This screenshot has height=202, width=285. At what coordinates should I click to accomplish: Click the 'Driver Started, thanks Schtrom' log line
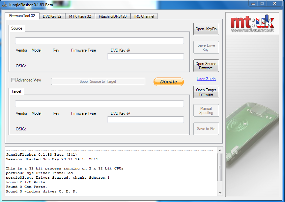[58, 178]
